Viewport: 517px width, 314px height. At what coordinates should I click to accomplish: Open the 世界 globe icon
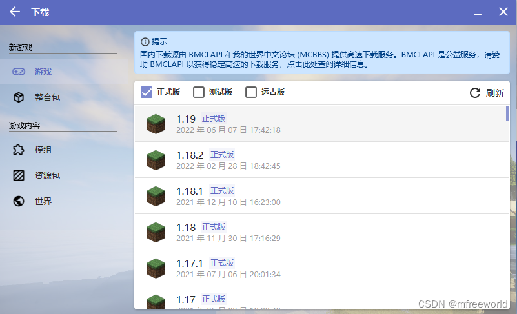tap(19, 201)
